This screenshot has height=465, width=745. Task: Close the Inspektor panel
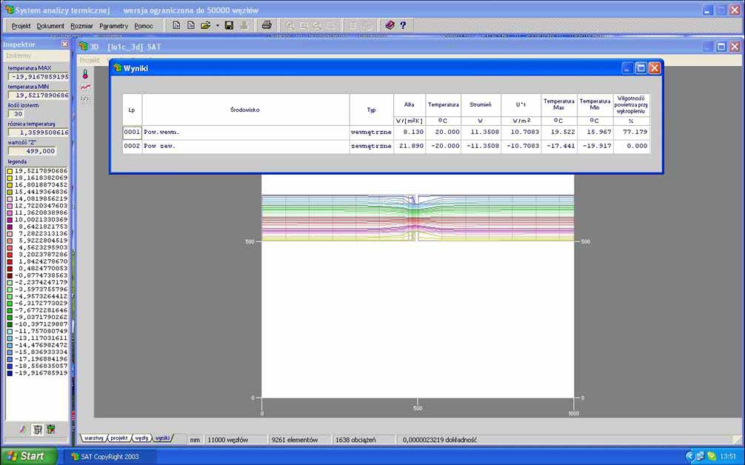tap(65, 44)
